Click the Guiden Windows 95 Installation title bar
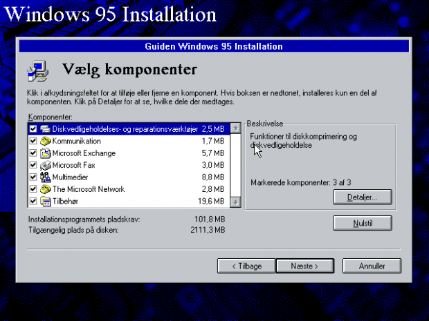Viewport: 429px width, 321px height. click(x=214, y=46)
